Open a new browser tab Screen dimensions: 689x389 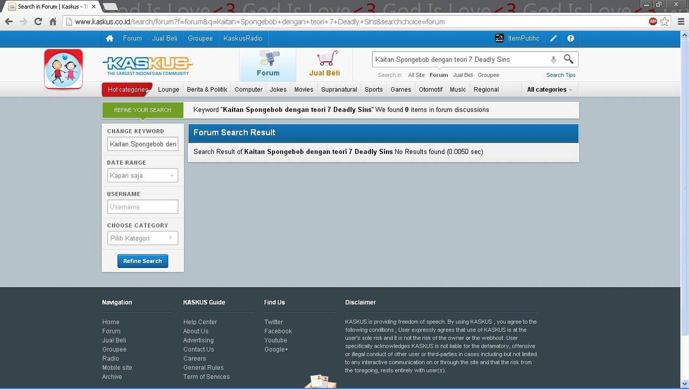tap(110, 6)
